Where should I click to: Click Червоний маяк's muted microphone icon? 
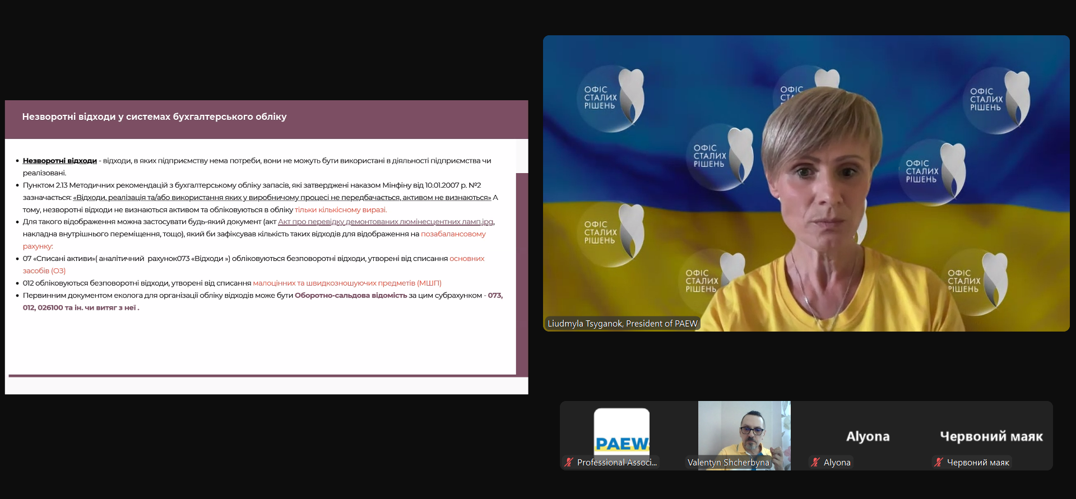pyautogui.click(x=939, y=463)
